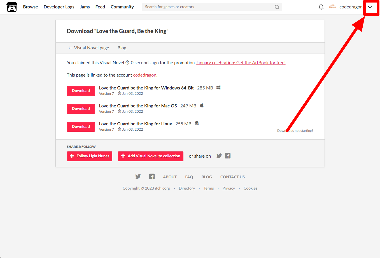Open the Directory link
Screen dimensions: 380x258
[187, 188]
